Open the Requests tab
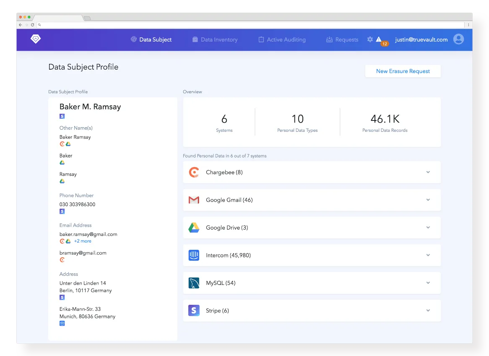489x356 pixels. pyautogui.click(x=342, y=39)
